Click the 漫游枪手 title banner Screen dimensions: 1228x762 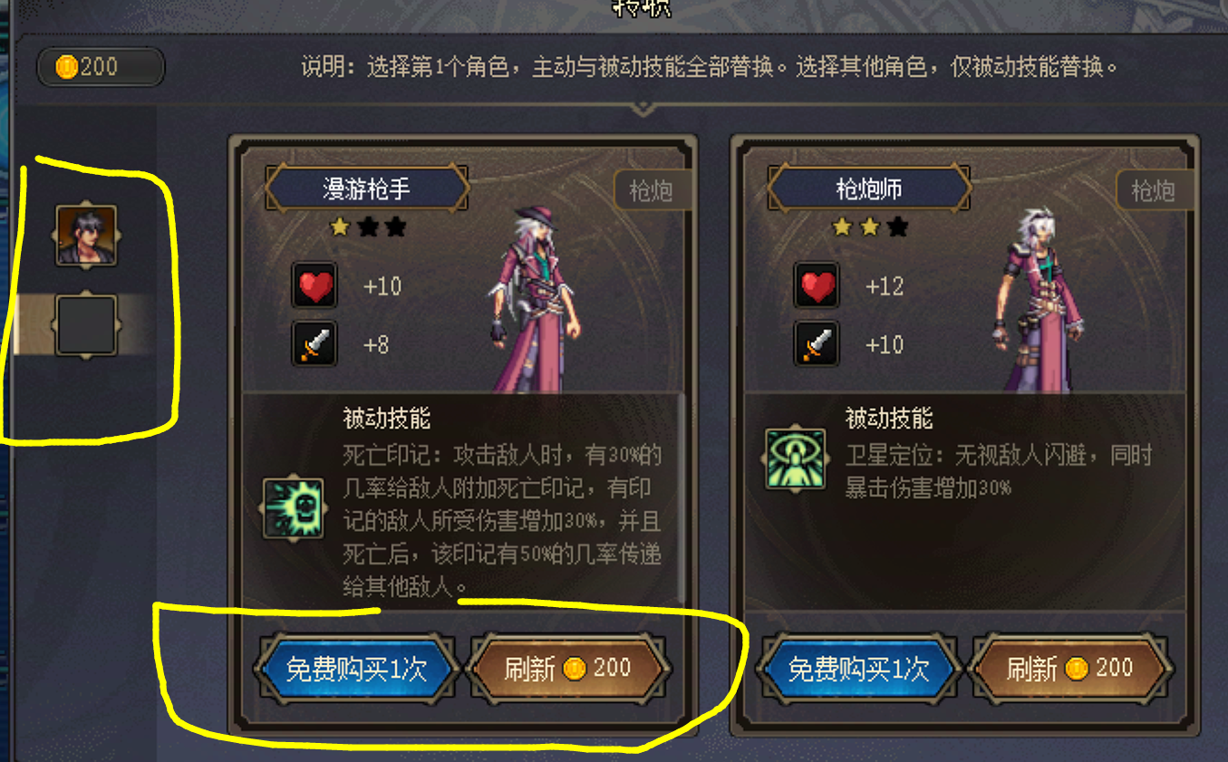[367, 188]
